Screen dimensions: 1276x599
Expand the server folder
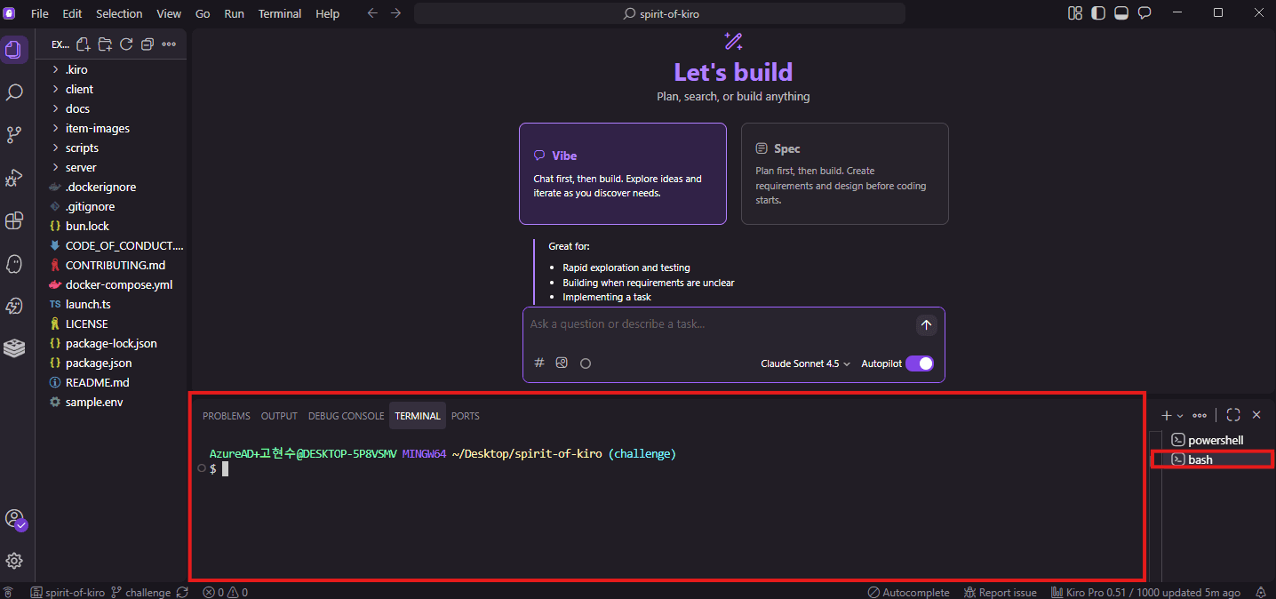[81, 167]
